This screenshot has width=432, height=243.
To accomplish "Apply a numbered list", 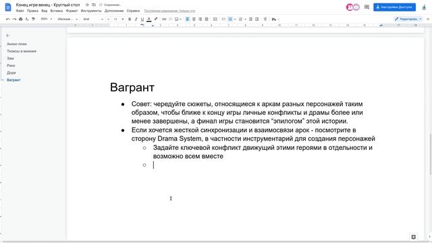I will click(240, 19).
